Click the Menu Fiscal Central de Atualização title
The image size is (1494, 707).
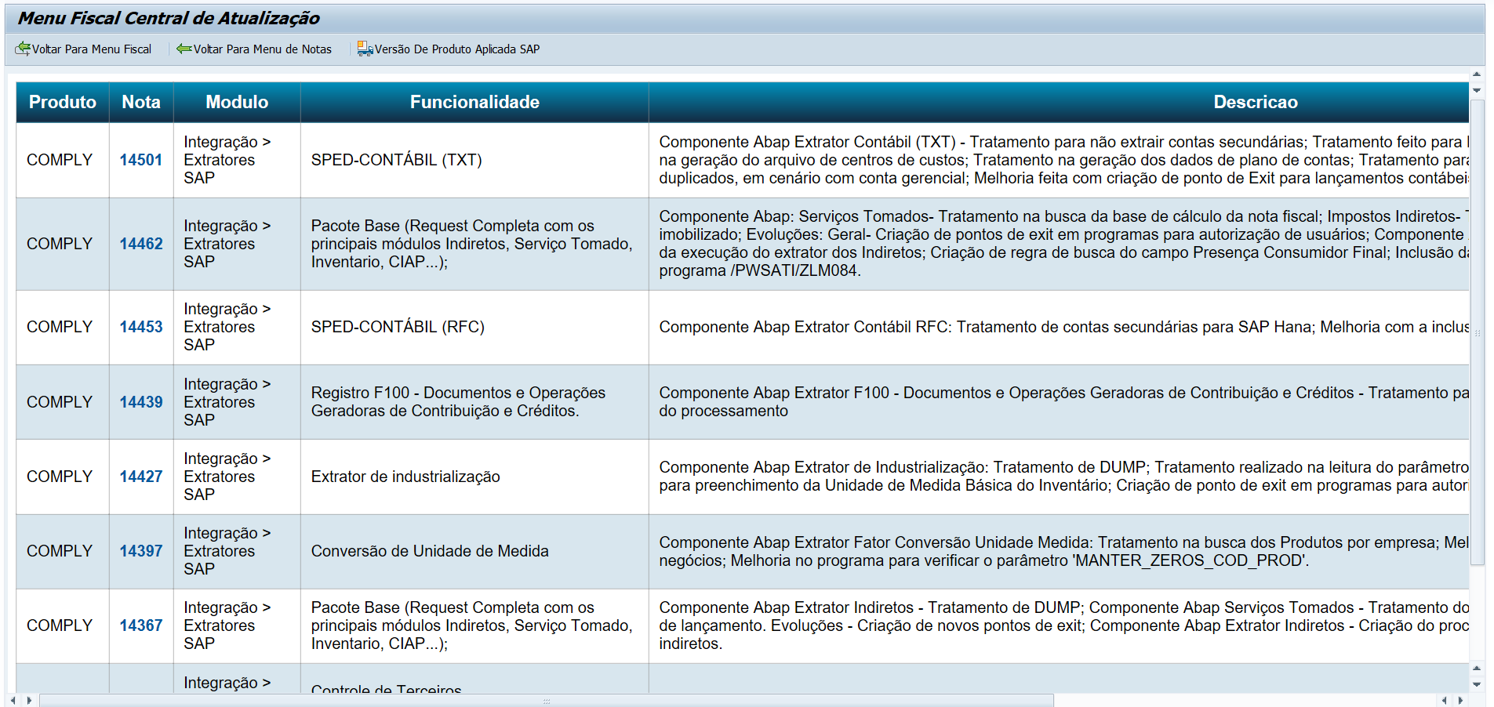[169, 18]
